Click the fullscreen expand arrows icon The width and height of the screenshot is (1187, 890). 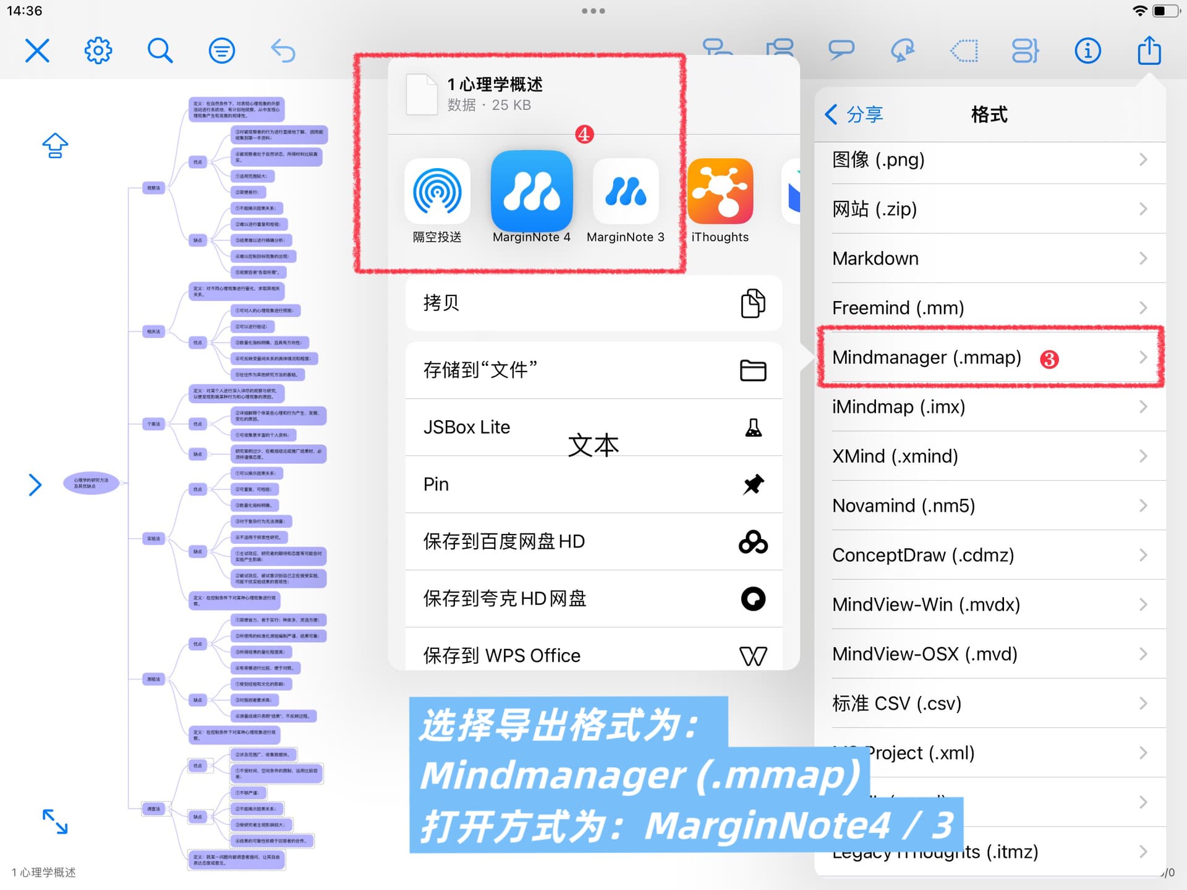55,821
